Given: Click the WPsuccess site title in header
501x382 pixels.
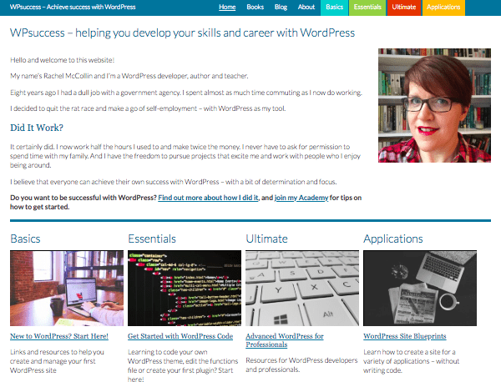Looking at the screenshot, I should 73,7.
